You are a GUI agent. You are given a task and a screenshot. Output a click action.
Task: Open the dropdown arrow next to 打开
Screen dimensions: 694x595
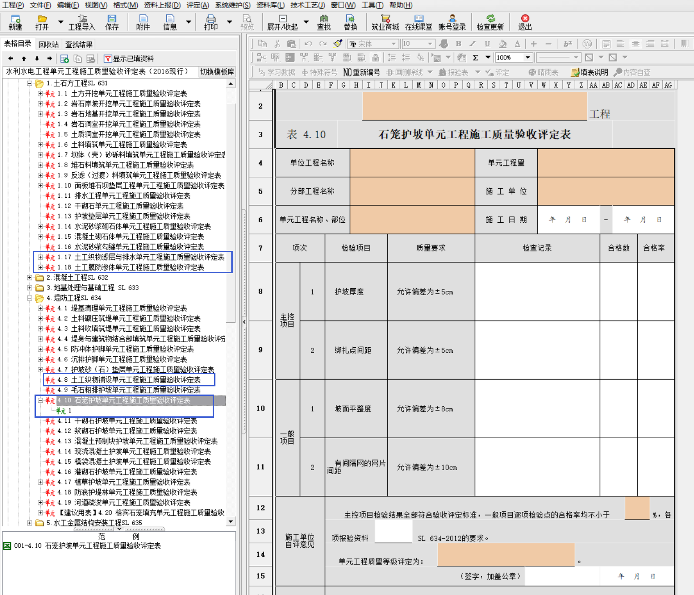point(60,22)
